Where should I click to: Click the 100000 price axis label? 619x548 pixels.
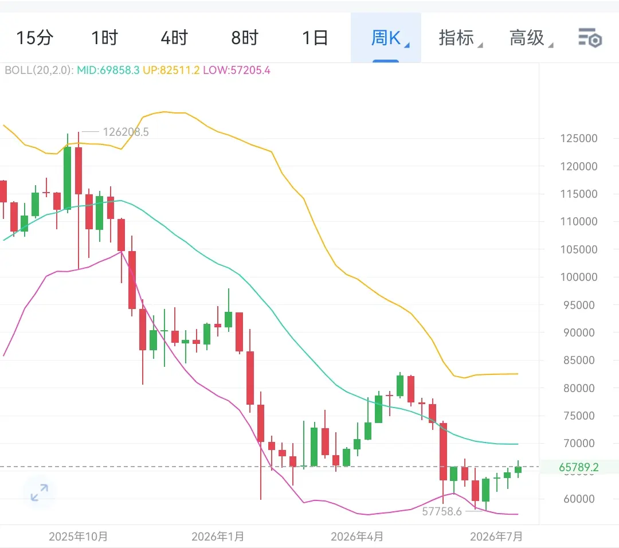[x=579, y=277]
